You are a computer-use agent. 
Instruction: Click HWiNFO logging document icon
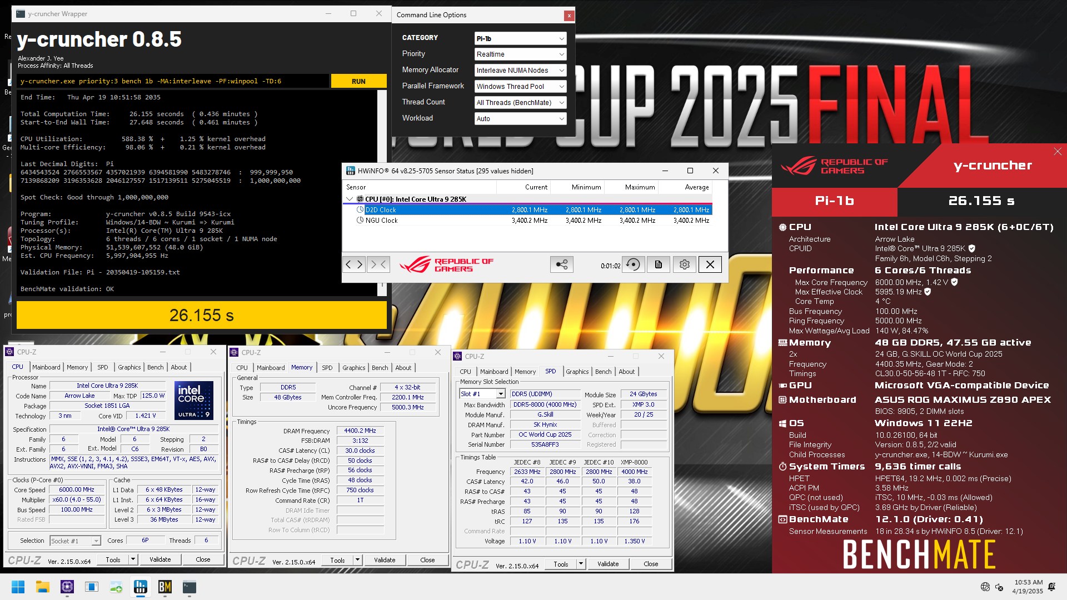pos(659,264)
